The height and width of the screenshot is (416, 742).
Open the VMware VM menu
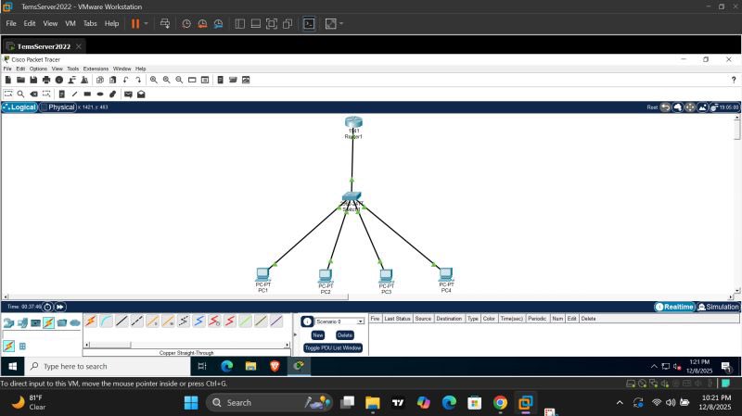click(x=70, y=23)
